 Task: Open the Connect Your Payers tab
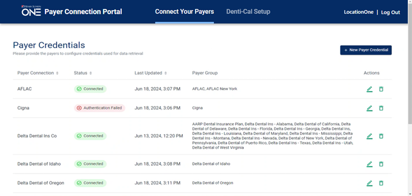coord(184,12)
